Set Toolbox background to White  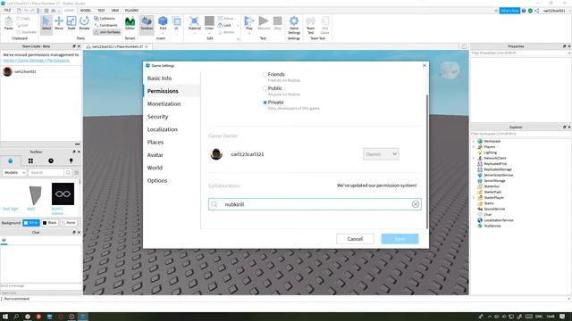31,222
